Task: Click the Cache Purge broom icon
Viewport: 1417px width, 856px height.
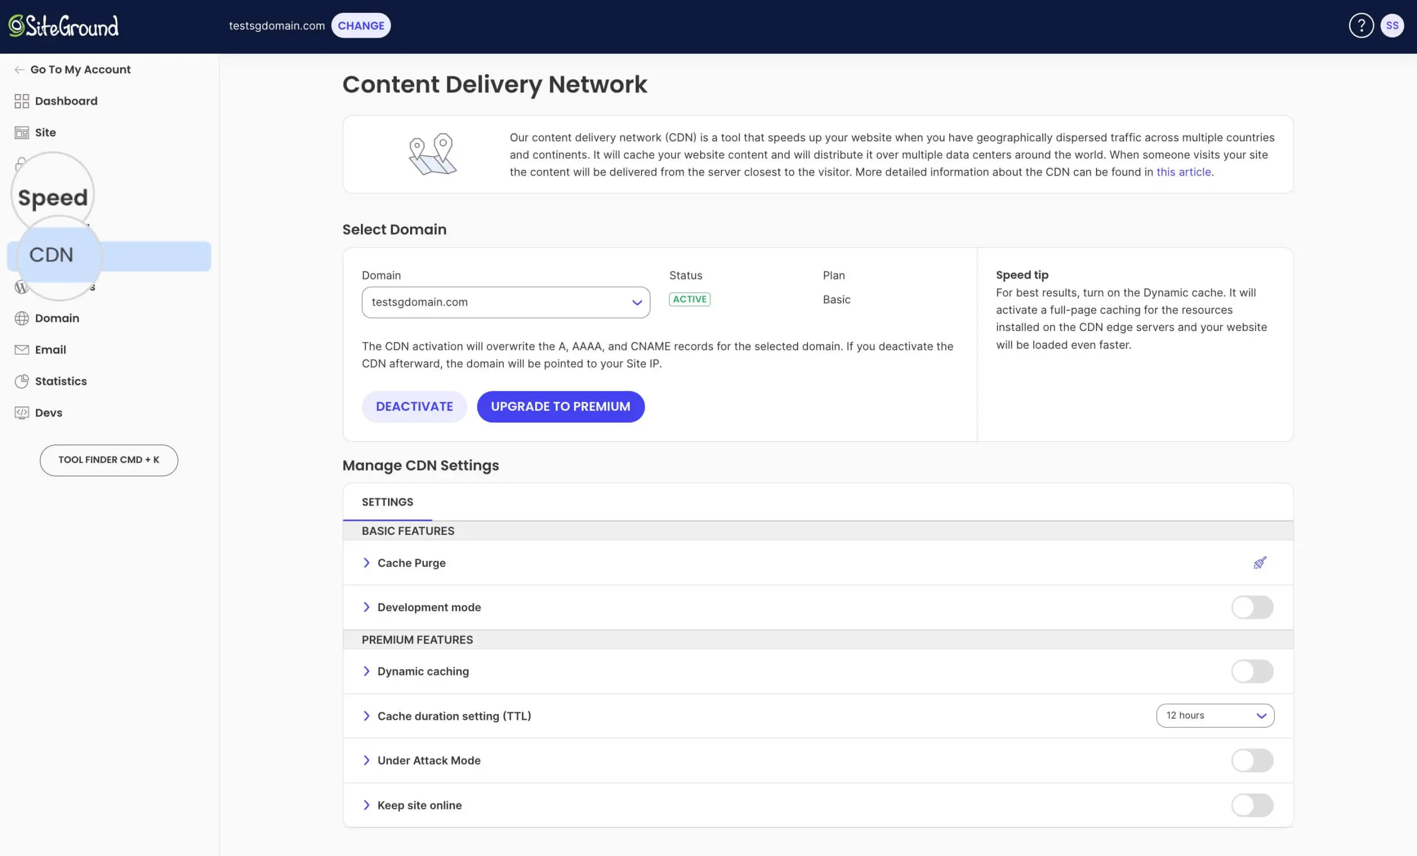Action: point(1259,563)
